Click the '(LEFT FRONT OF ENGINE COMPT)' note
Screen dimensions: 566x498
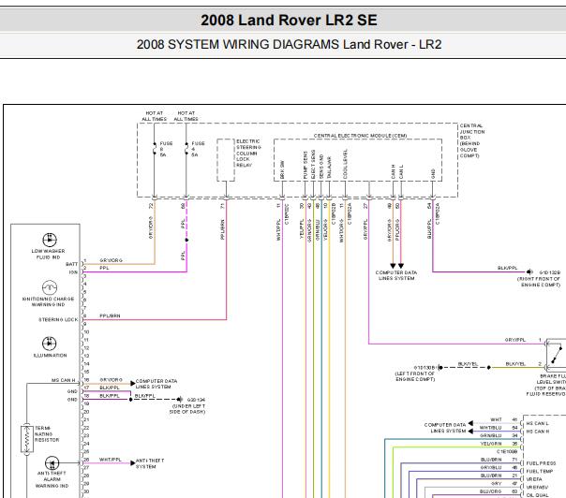(x=415, y=376)
